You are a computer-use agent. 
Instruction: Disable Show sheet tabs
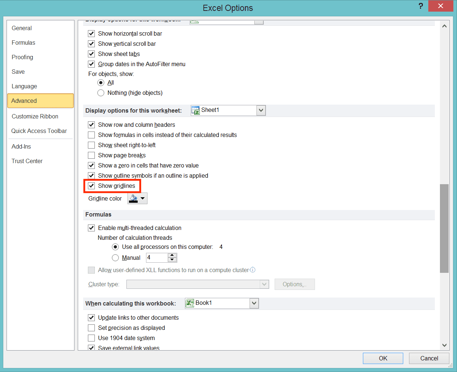pyautogui.click(x=91, y=54)
